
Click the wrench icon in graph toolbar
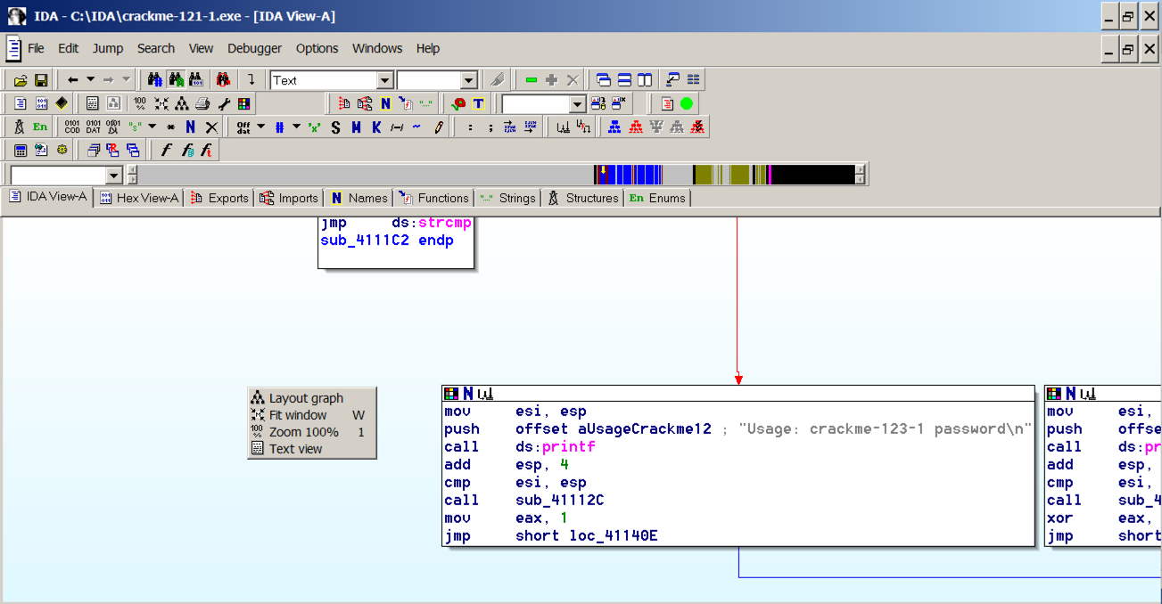pyautogui.click(x=224, y=103)
